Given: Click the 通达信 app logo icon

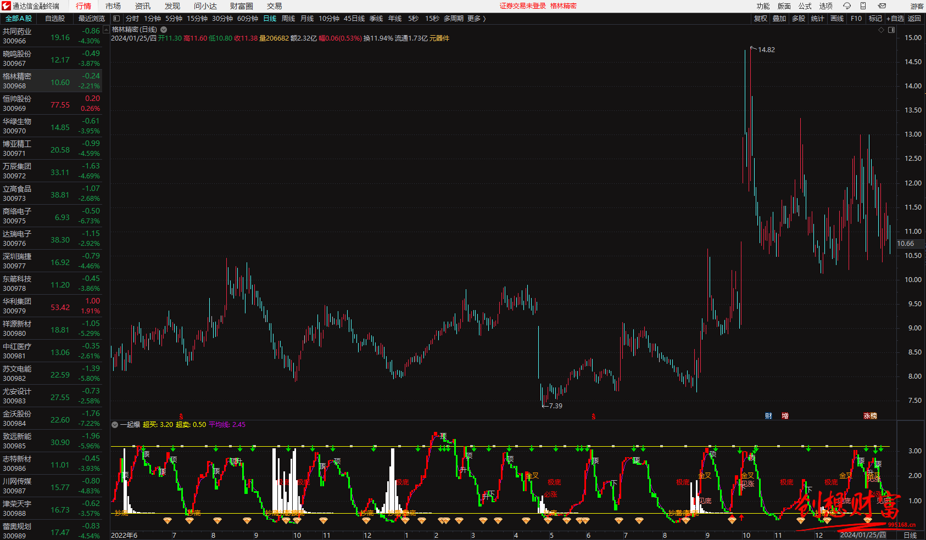Looking at the screenshot, I should click(6, 6).
